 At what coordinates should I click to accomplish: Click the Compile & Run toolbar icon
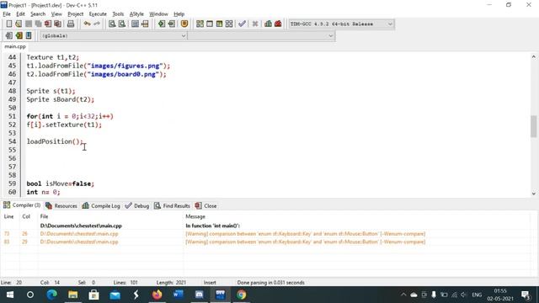pyautogui.click(x=219, y=24)
